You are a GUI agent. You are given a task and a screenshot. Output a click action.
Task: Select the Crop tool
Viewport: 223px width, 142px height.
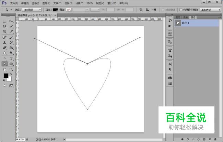pos(4,31)
